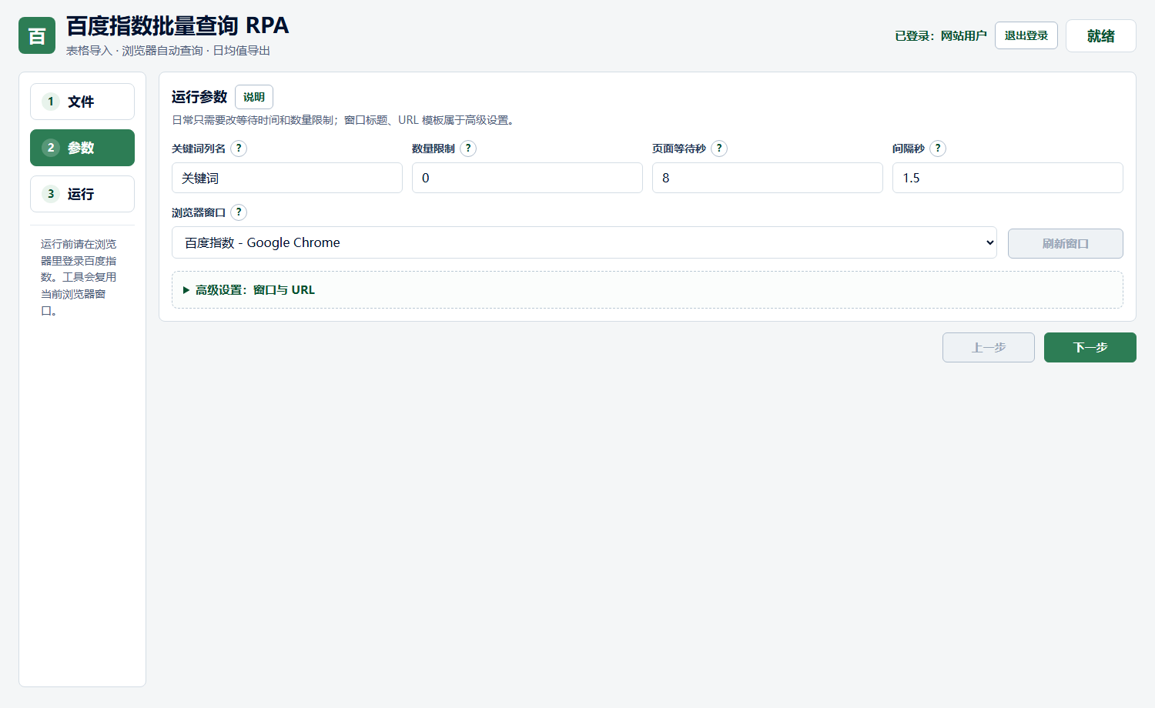
Task: Click the 百度指数批量查询 RPA title
Action: (x=177, y=25)
